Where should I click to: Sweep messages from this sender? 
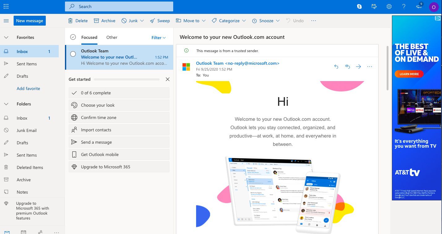coord(160,21)
